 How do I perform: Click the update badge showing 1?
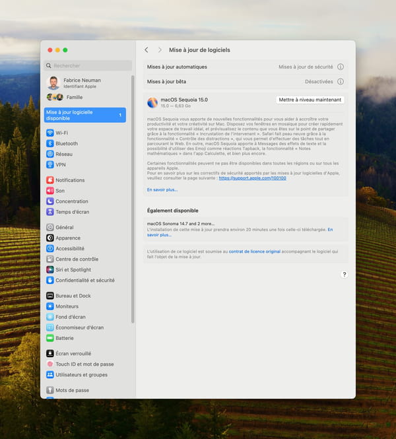click(x=120, y=115)
